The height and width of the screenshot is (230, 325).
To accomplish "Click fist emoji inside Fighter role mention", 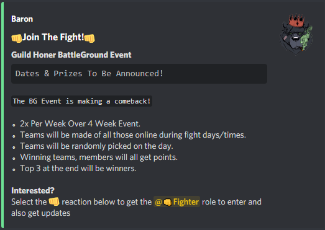I will pos(168,202).
